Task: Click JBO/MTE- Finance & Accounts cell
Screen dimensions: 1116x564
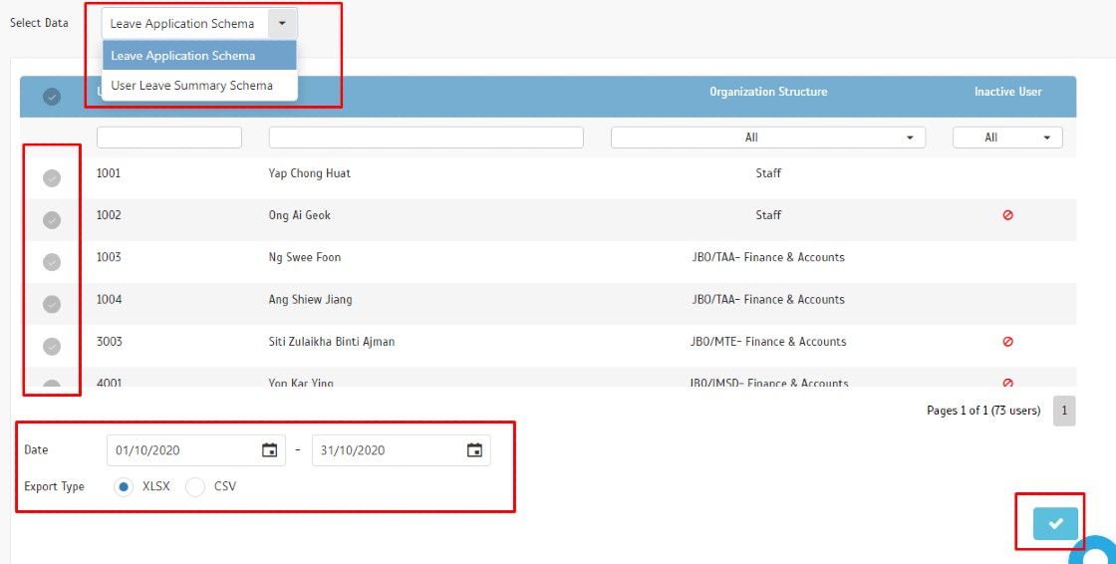Action: (x=768, y=341)
